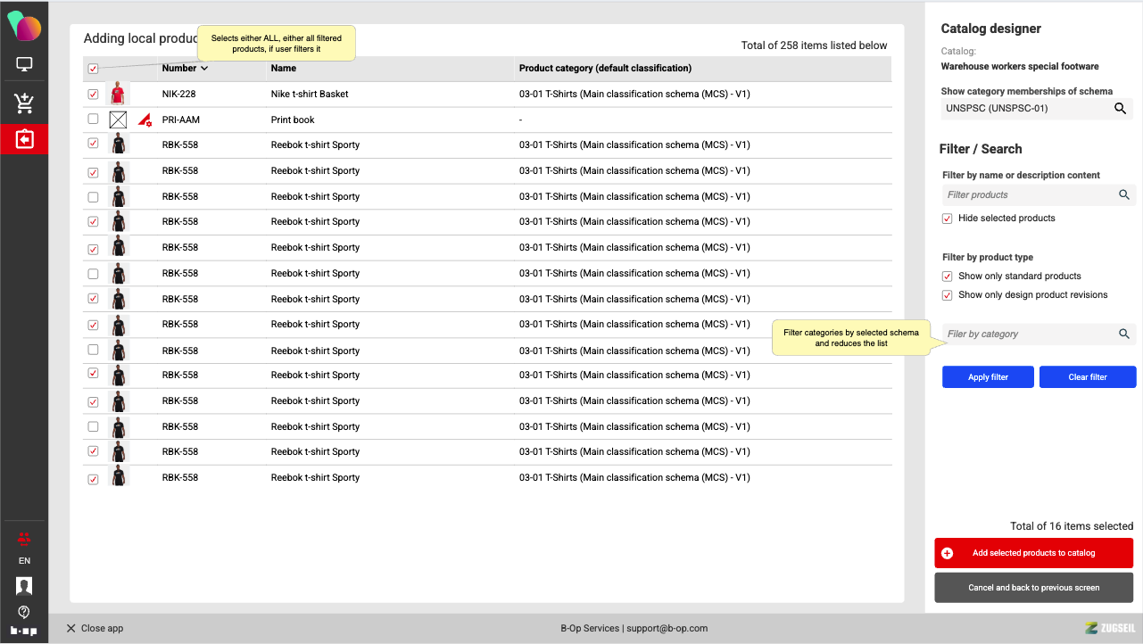Click the help question mark icon

point(24,612)
